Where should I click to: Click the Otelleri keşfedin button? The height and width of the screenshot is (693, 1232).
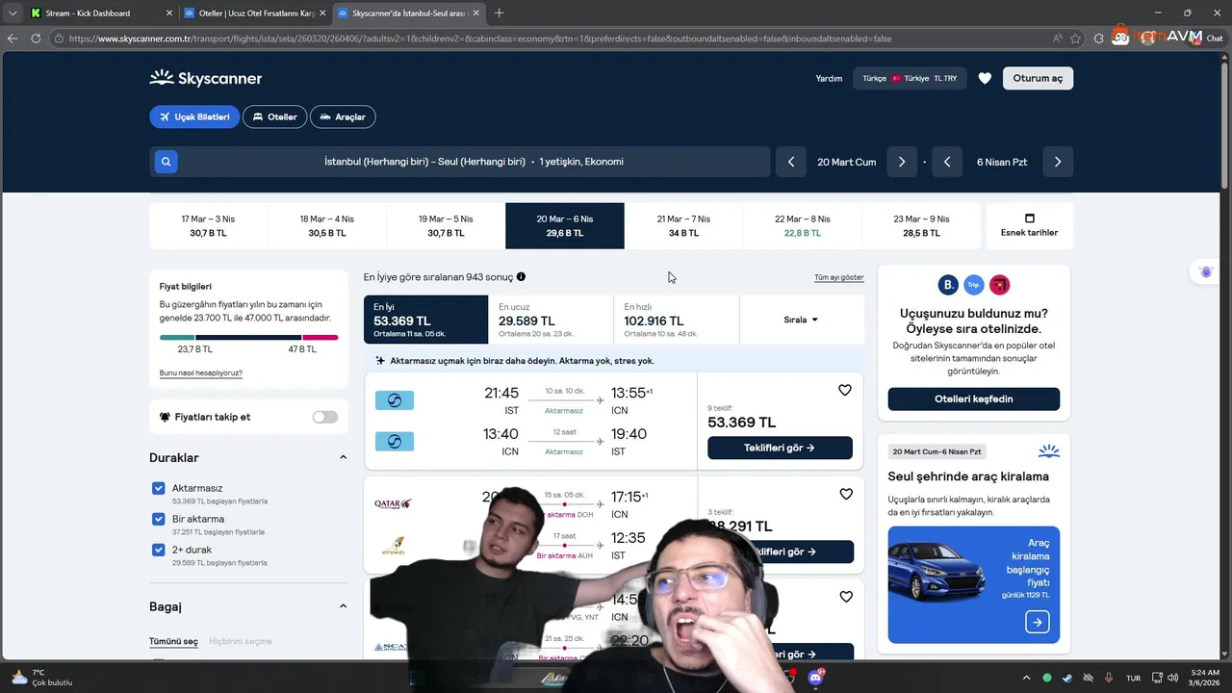(974, 398)
